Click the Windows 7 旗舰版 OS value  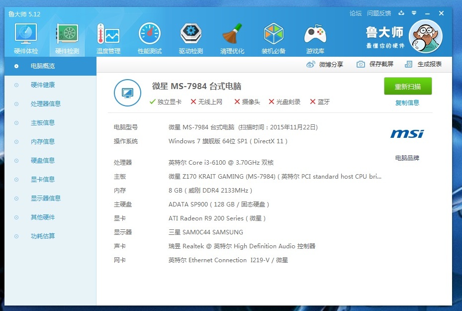click(228, 141)
